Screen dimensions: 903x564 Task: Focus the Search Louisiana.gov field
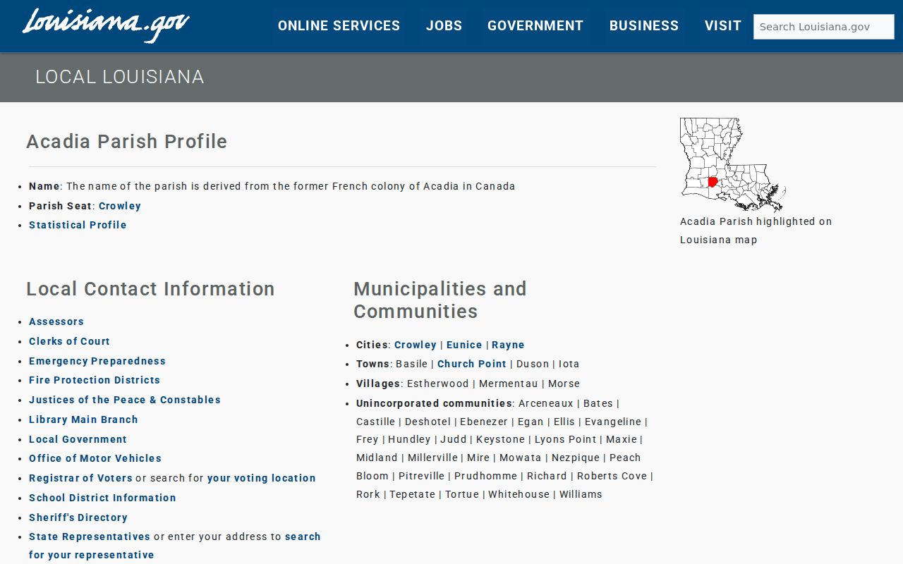824,27
